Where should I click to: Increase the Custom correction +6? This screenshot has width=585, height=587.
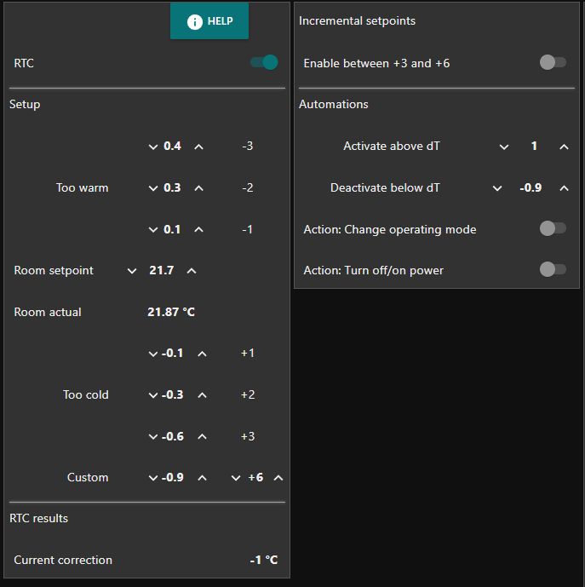point(278,478)
